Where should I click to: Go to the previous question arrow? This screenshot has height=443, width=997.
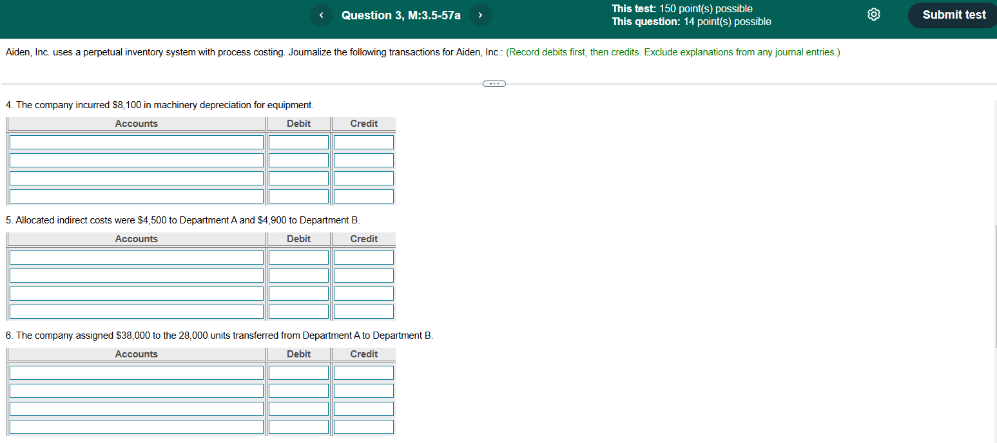pyautogui.click(x=321, y=15)
